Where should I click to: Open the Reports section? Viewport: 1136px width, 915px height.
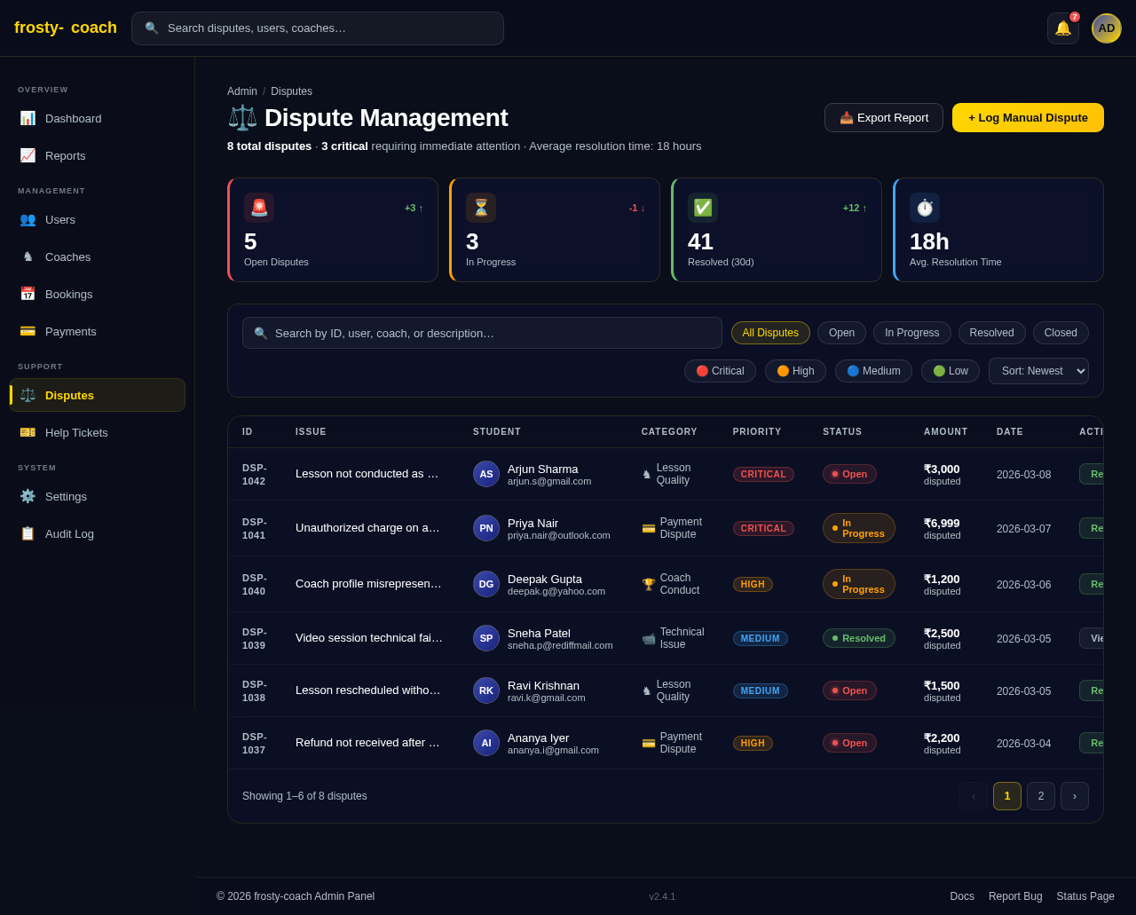tap(98, 155)
